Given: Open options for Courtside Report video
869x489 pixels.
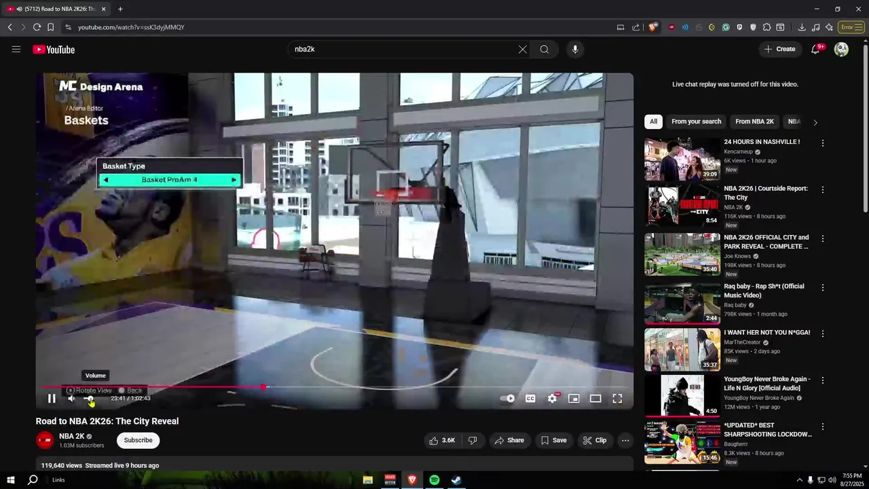Looking at the screenshot, I should 823,189.
